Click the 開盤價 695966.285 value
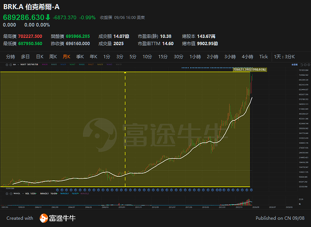 click(x=78, y=36)
